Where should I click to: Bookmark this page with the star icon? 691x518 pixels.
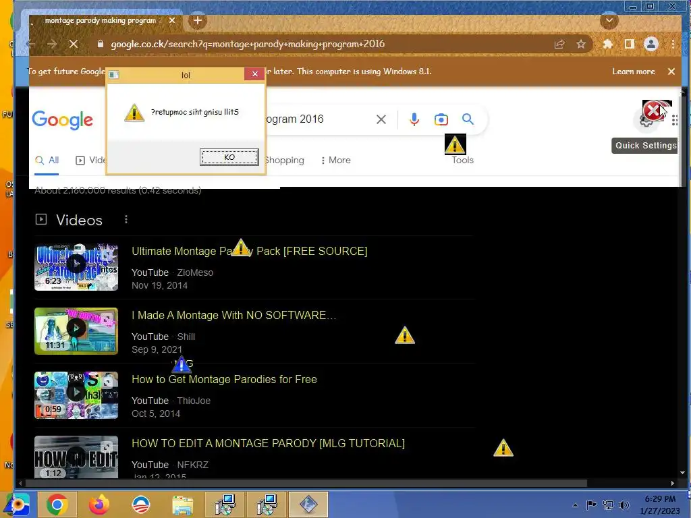581,44
